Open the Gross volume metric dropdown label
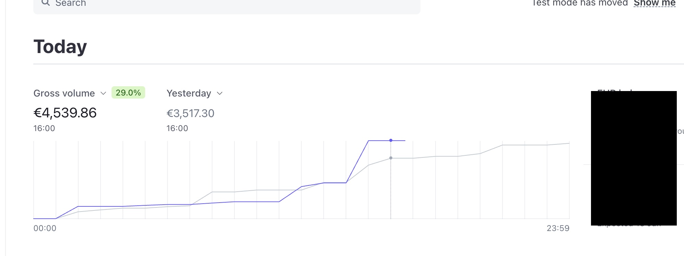684x256 pixels. coord(64,93)
